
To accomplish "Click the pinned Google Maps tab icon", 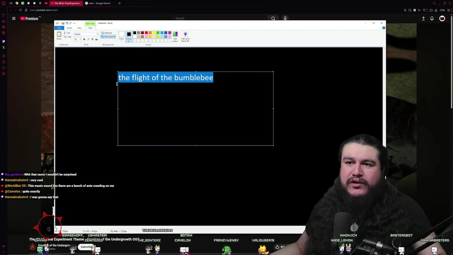I will click(40, 3).
